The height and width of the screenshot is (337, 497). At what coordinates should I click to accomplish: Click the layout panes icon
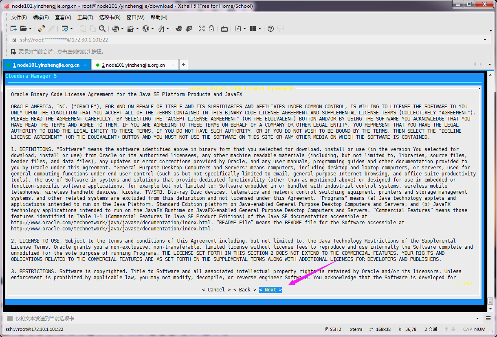point(253,28)
